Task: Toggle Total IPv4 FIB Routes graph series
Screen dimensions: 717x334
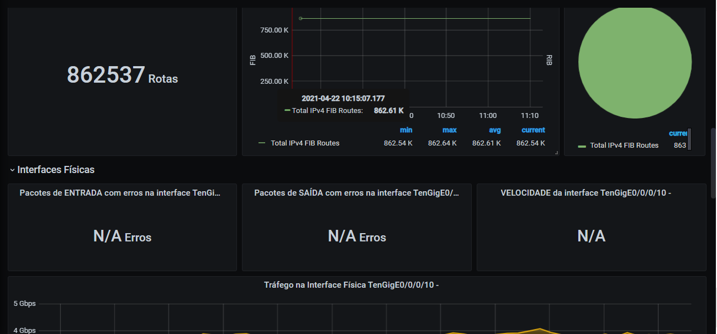Action: 305,143
